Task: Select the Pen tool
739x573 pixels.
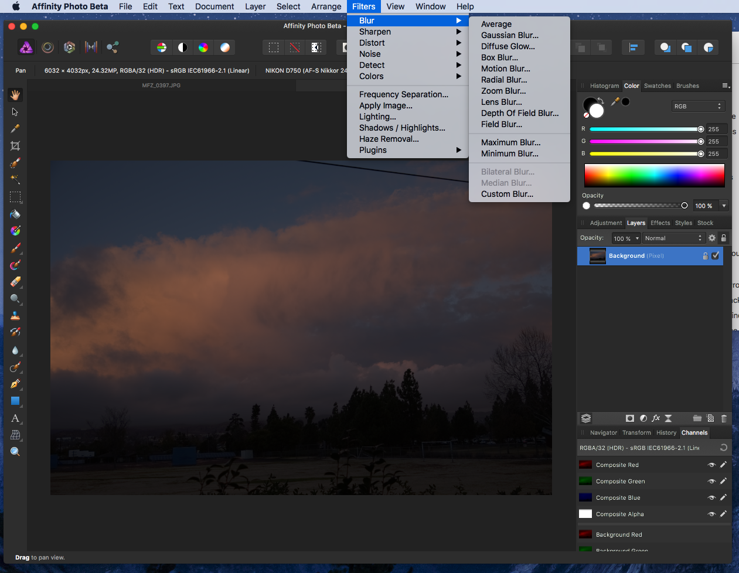Action: 15,384
